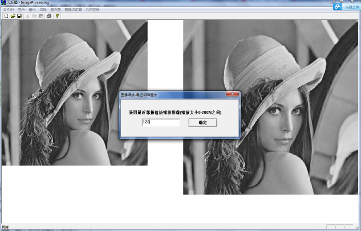Viewport: 361px width, 231px height.
Task: Open the 采样 menu
Action: coord(43,10)
